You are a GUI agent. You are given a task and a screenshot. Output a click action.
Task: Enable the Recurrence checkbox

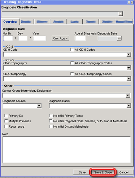click(6, 127)
